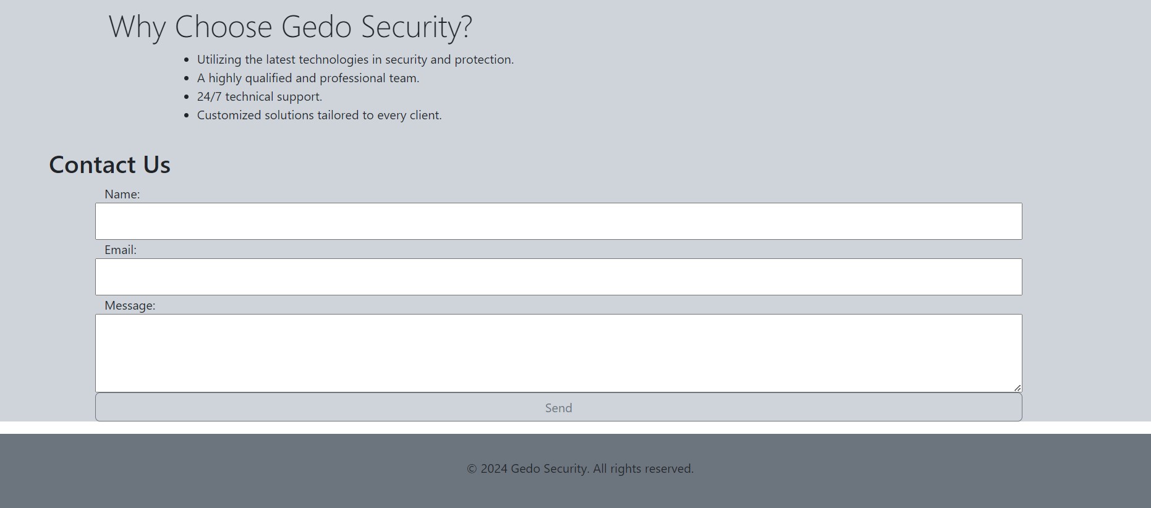Focus the Name text field

click(x=558, y=221)
